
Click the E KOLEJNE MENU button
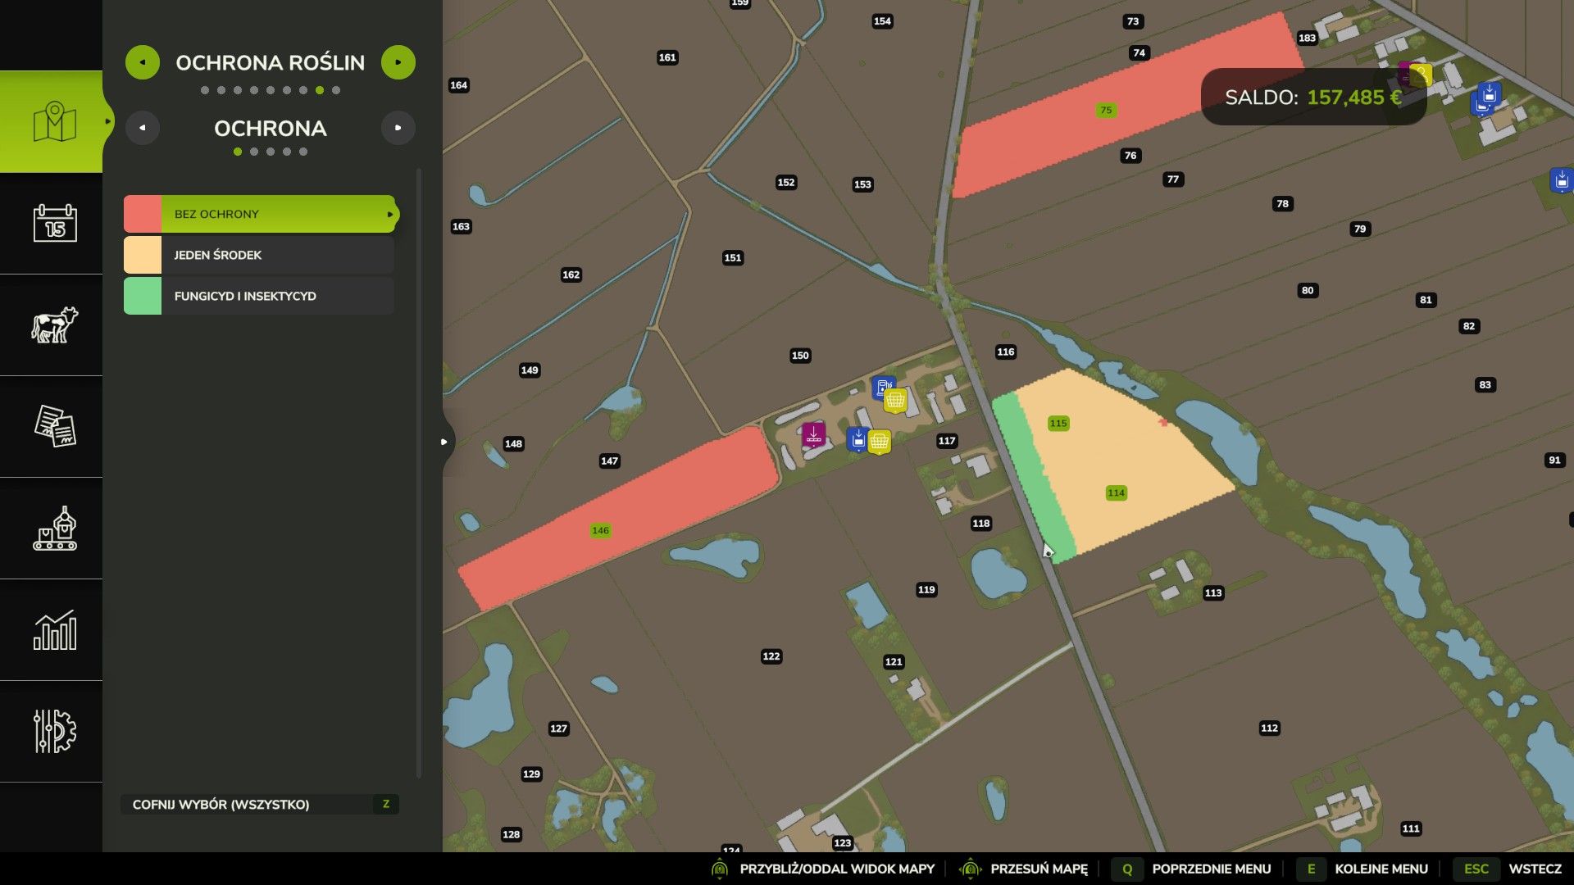coord(1363,869)
